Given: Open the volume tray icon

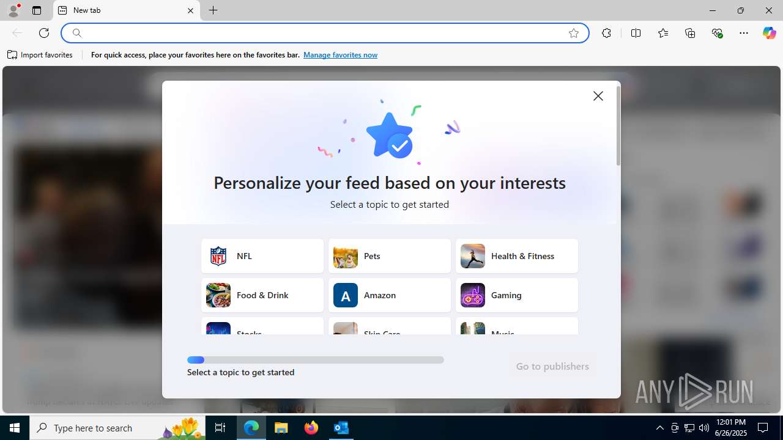Looking at the screenshot, I should coord(704,428).
